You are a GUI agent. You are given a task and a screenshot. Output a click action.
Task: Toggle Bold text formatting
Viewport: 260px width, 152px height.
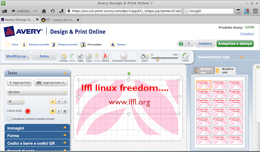coord(53,111)
